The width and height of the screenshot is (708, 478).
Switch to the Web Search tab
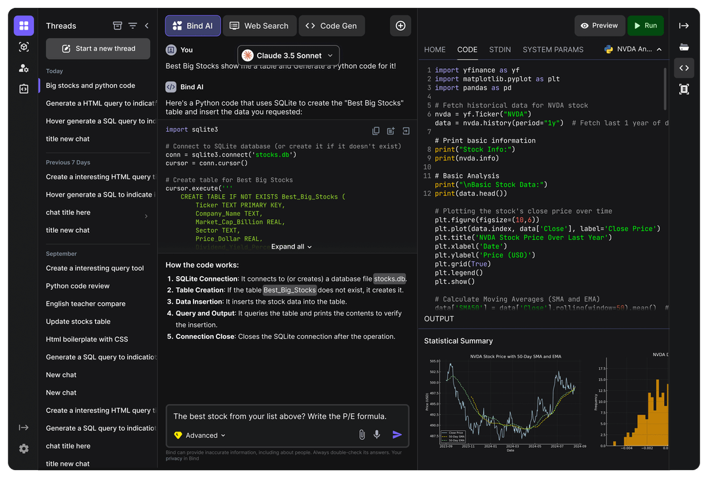click(x=260, y=26)
